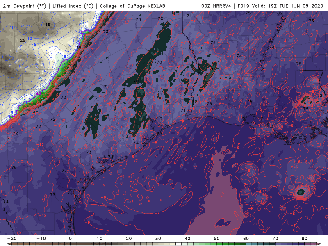The height and width of the screenshot is (246, 328).
Task: Click the '0' label on the color scale
Action: [70, 239]
